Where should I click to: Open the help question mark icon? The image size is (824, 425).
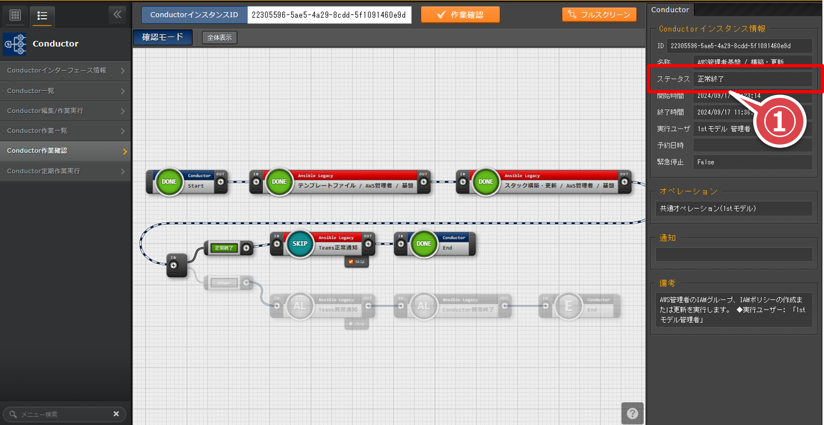pyautogui.click(x=632, y=413)
